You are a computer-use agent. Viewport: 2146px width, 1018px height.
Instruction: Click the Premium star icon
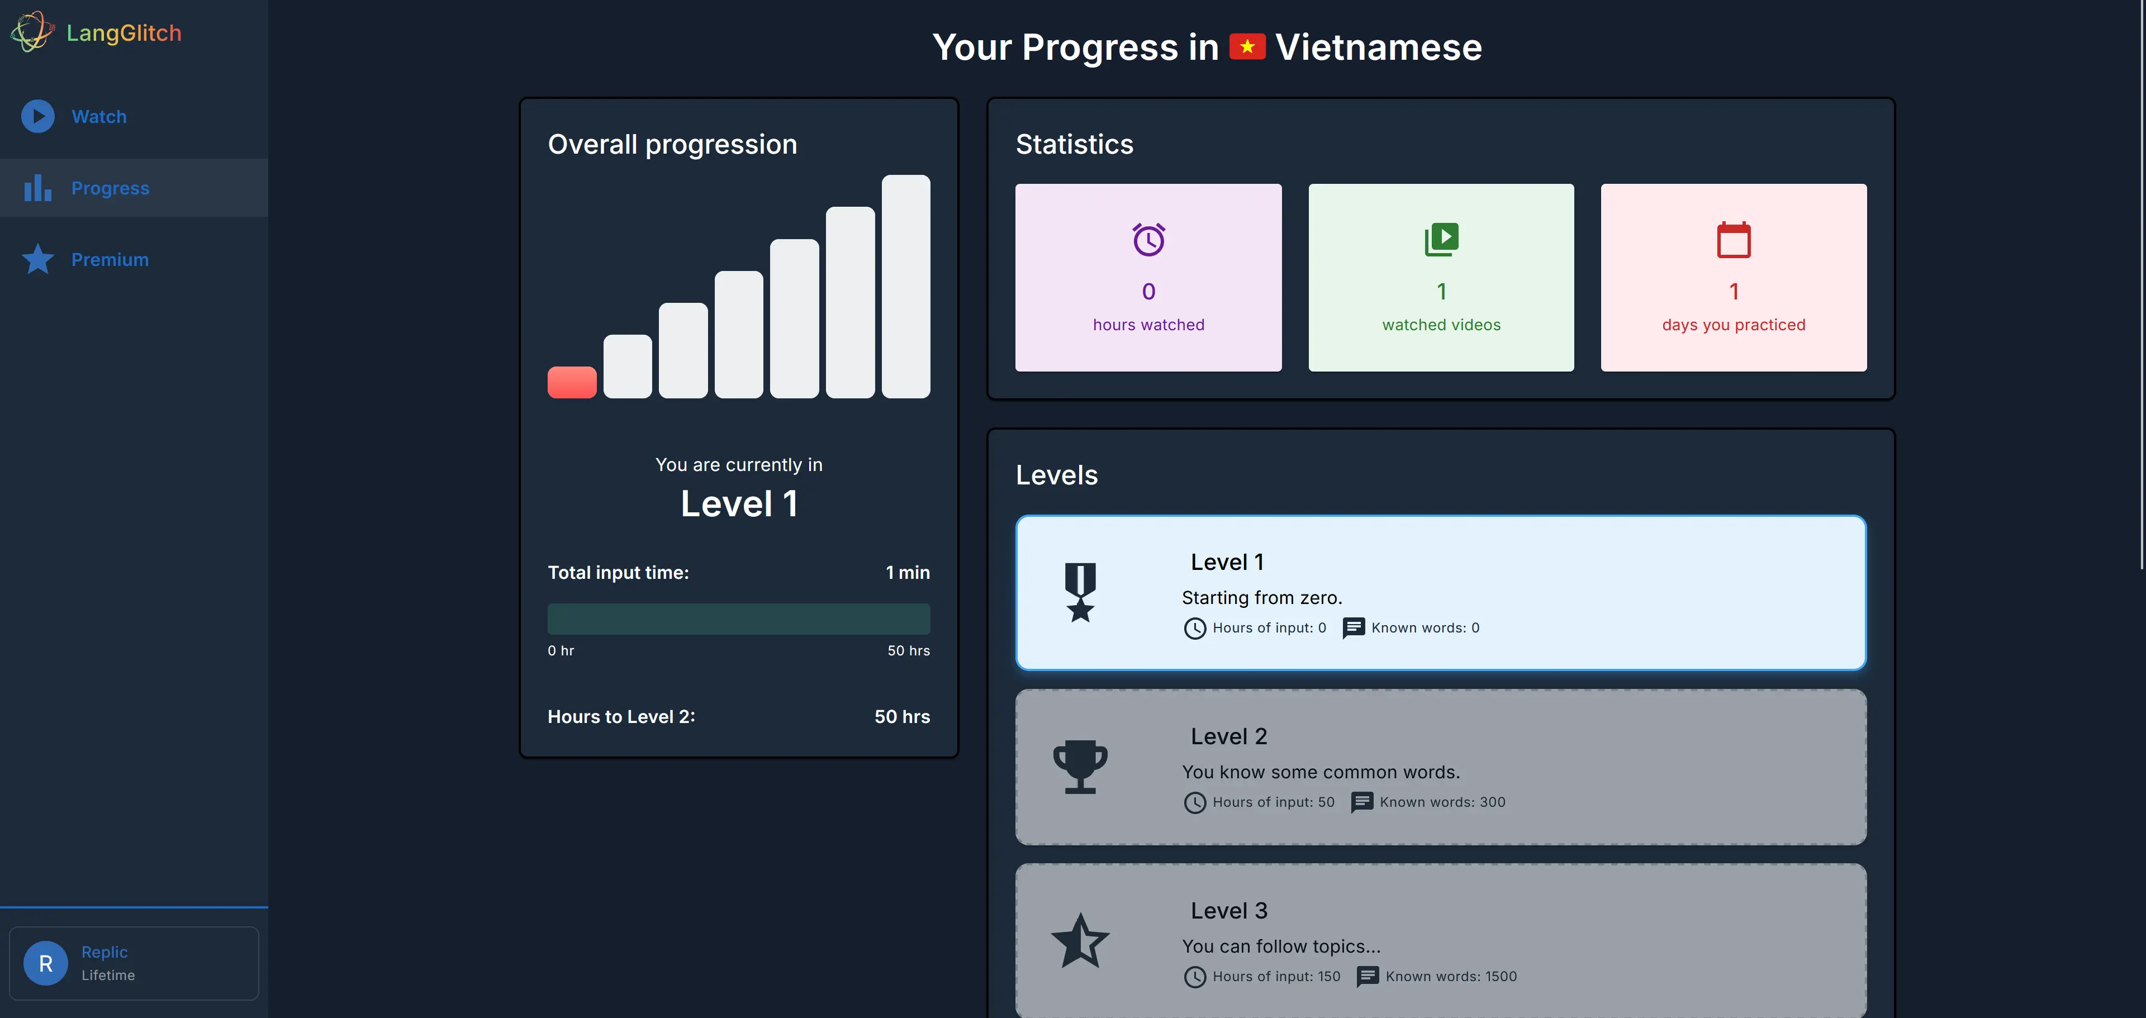pos(37,260)
